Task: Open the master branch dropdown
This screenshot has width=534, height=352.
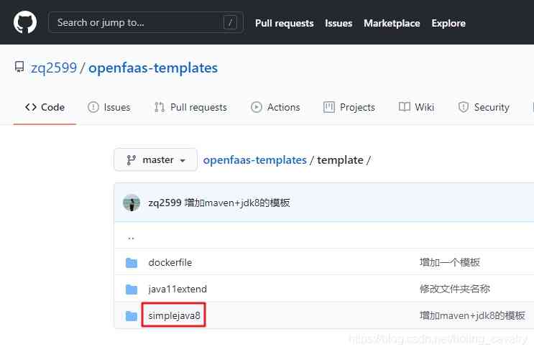Action: pyautogui.click(x=156, y=159)
